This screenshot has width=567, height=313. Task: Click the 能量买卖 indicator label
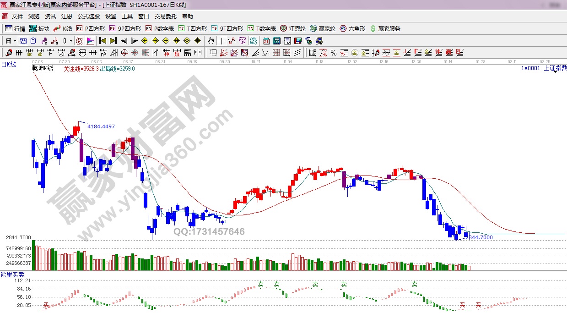coord(10,275)
